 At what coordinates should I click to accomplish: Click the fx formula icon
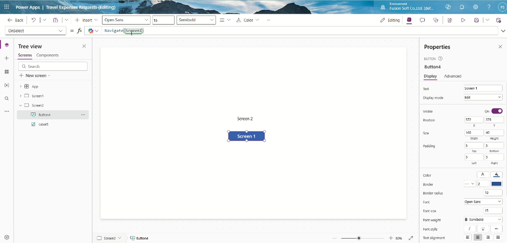tap(79, 31)
